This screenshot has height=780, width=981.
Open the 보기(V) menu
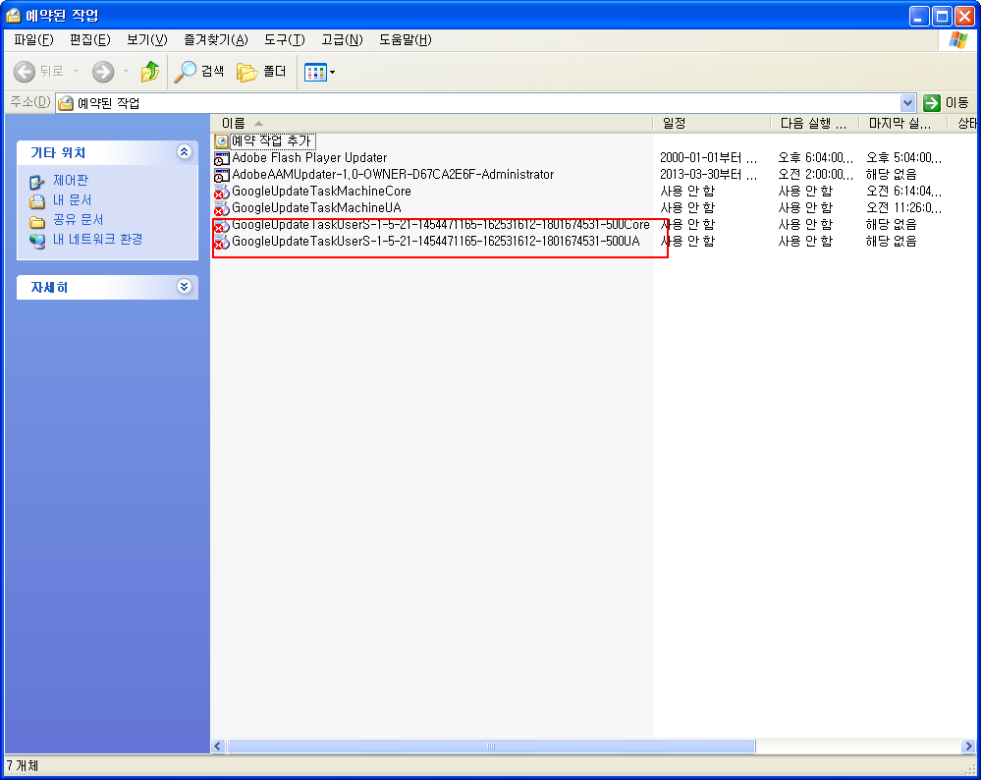(147, 40)
